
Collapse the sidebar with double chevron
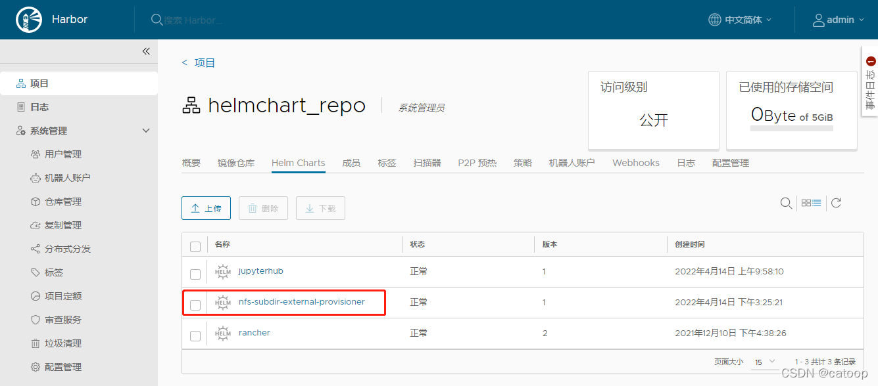146,51
